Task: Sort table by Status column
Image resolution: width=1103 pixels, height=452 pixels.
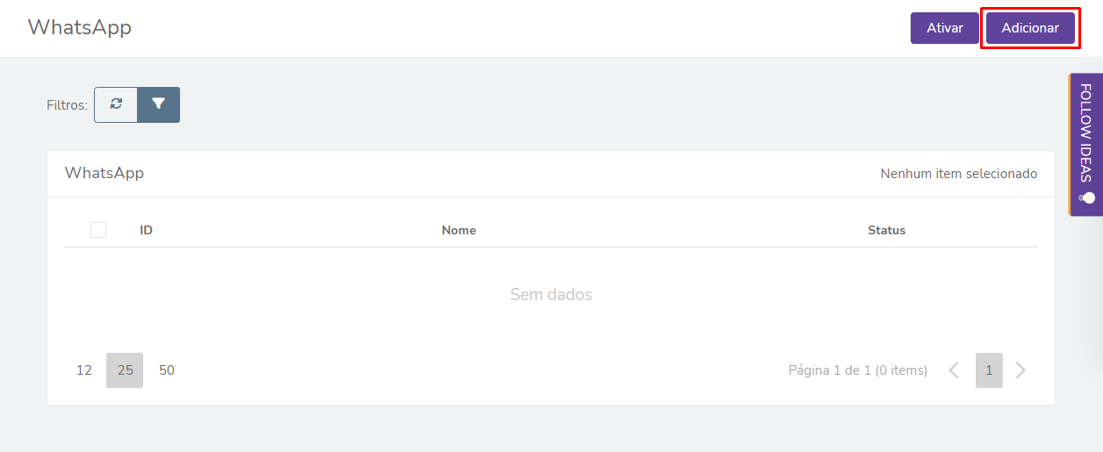Action: [886, 230]
